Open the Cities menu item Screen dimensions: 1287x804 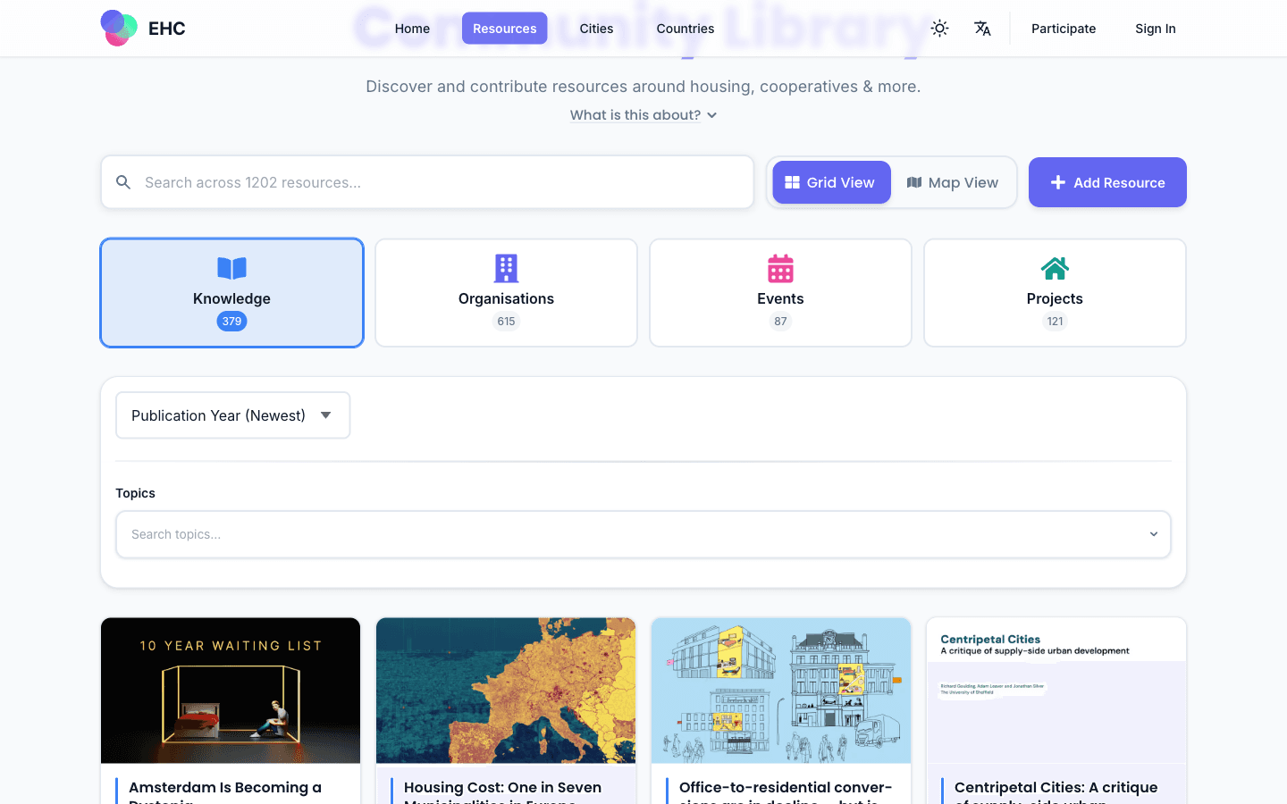[596, 28]
